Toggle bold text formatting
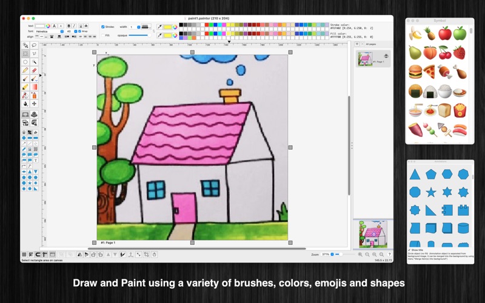 click(69, 26)
